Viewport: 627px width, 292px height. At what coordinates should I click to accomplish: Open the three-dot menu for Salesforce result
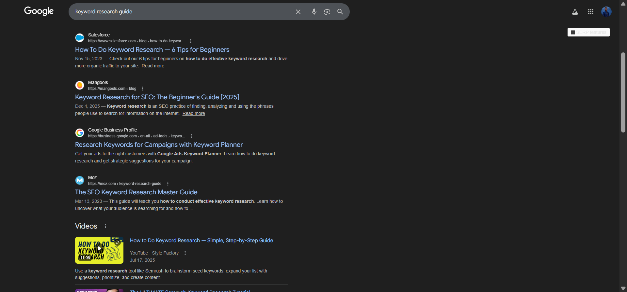click(191, 41)
